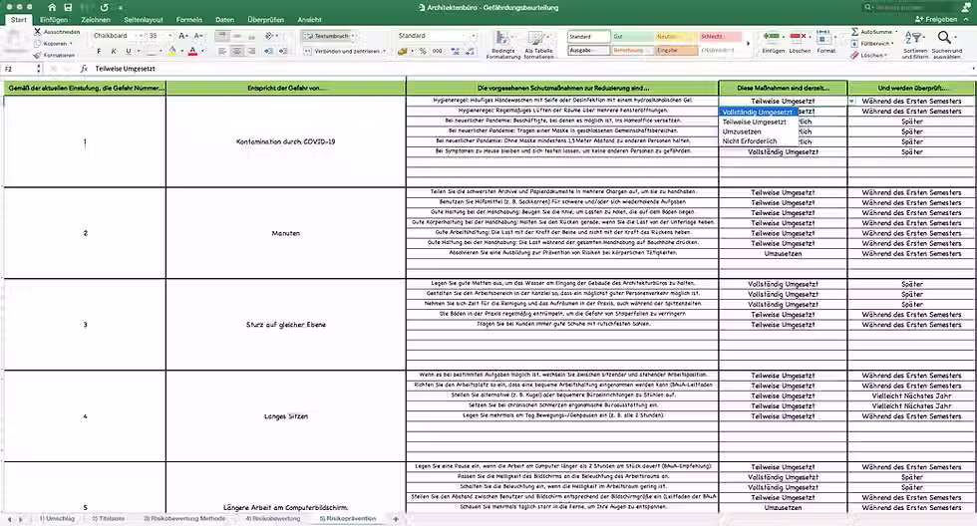This screenshot has width=977, height=526.
Task: Apply the Gut cell style
Action: point(632,37)
